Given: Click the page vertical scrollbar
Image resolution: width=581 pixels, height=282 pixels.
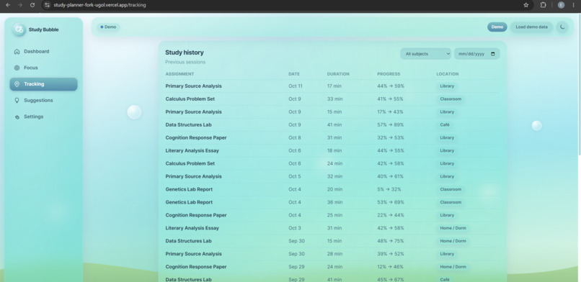Looking at the screenshot, I should point(579,85).
